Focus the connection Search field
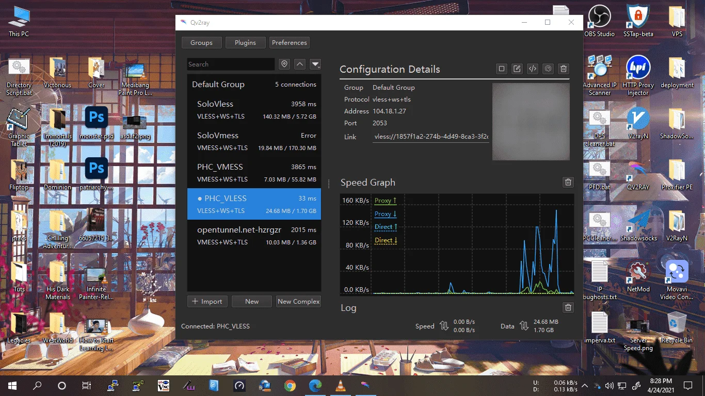This screenshot has height=396, width=705. point(231,64)
